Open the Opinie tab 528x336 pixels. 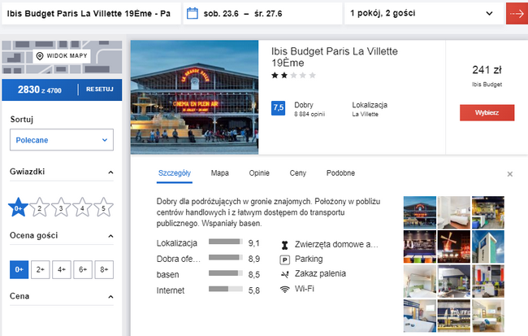259,173
